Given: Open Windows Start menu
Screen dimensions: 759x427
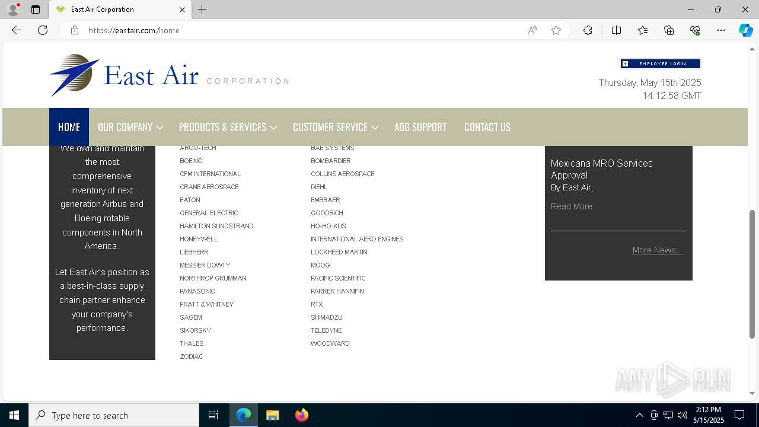Looking at the screenshot, I should tap(14, 415).
